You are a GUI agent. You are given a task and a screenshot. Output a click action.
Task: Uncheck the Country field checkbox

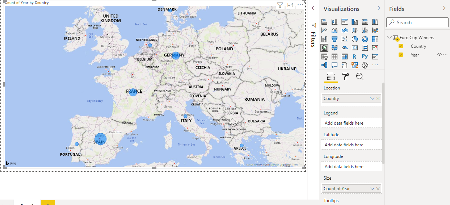pyautogui.click(x=401, y=46)
